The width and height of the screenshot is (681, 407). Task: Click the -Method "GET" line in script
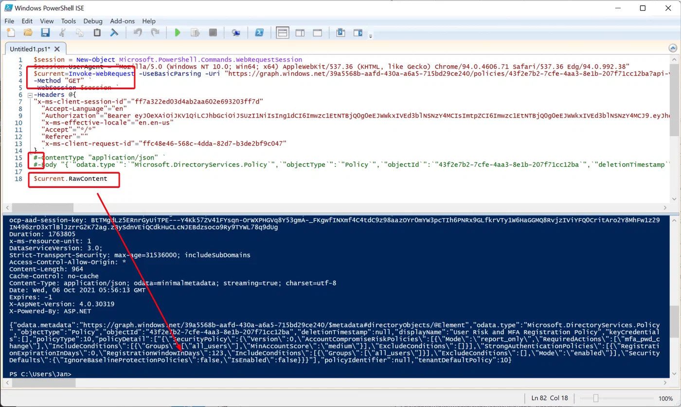point(60,81)
